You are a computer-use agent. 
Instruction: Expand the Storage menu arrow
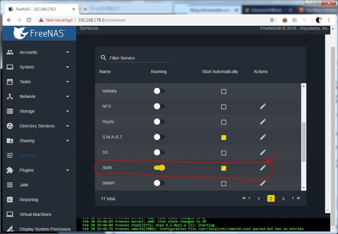68,112
